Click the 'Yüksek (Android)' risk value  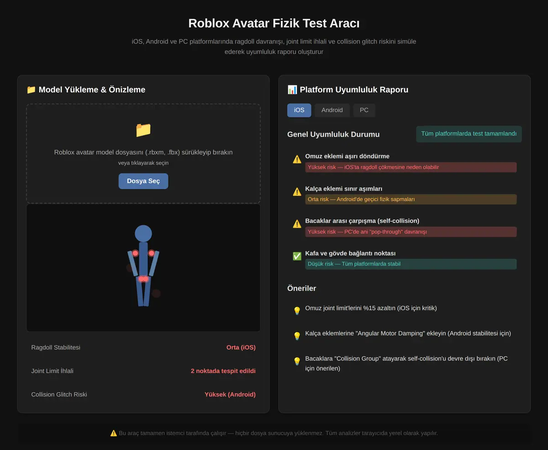[x=230, y=394]
